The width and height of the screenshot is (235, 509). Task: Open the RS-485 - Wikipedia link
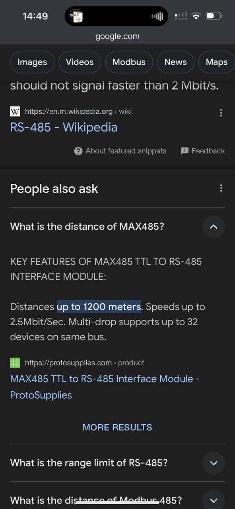[64, 127]
